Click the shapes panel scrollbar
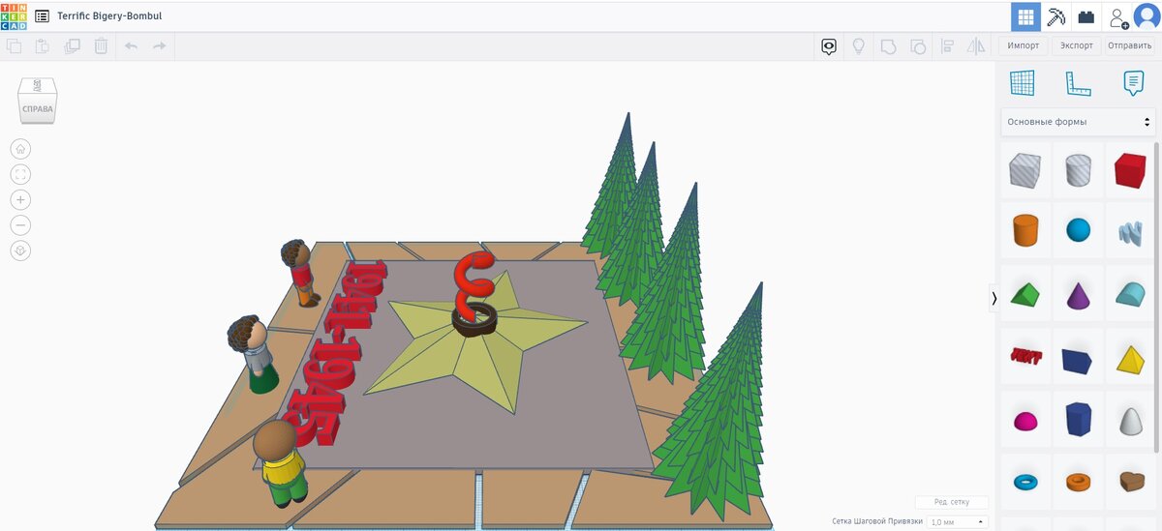 click(x=1157, y=297)
